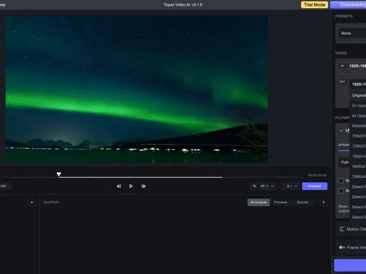The image size is (366, 274).
Task: Step back one frame
Action: point(118,186)
